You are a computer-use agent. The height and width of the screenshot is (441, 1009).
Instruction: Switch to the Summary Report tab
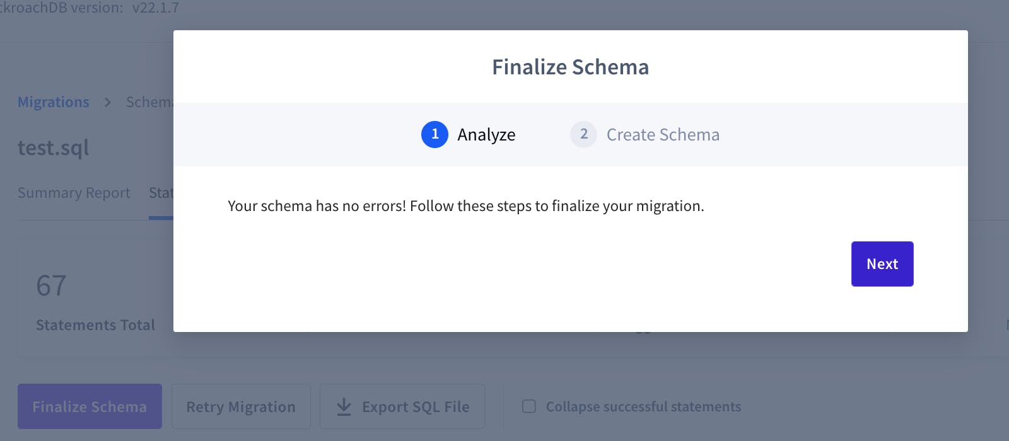(x=74, y=193)
